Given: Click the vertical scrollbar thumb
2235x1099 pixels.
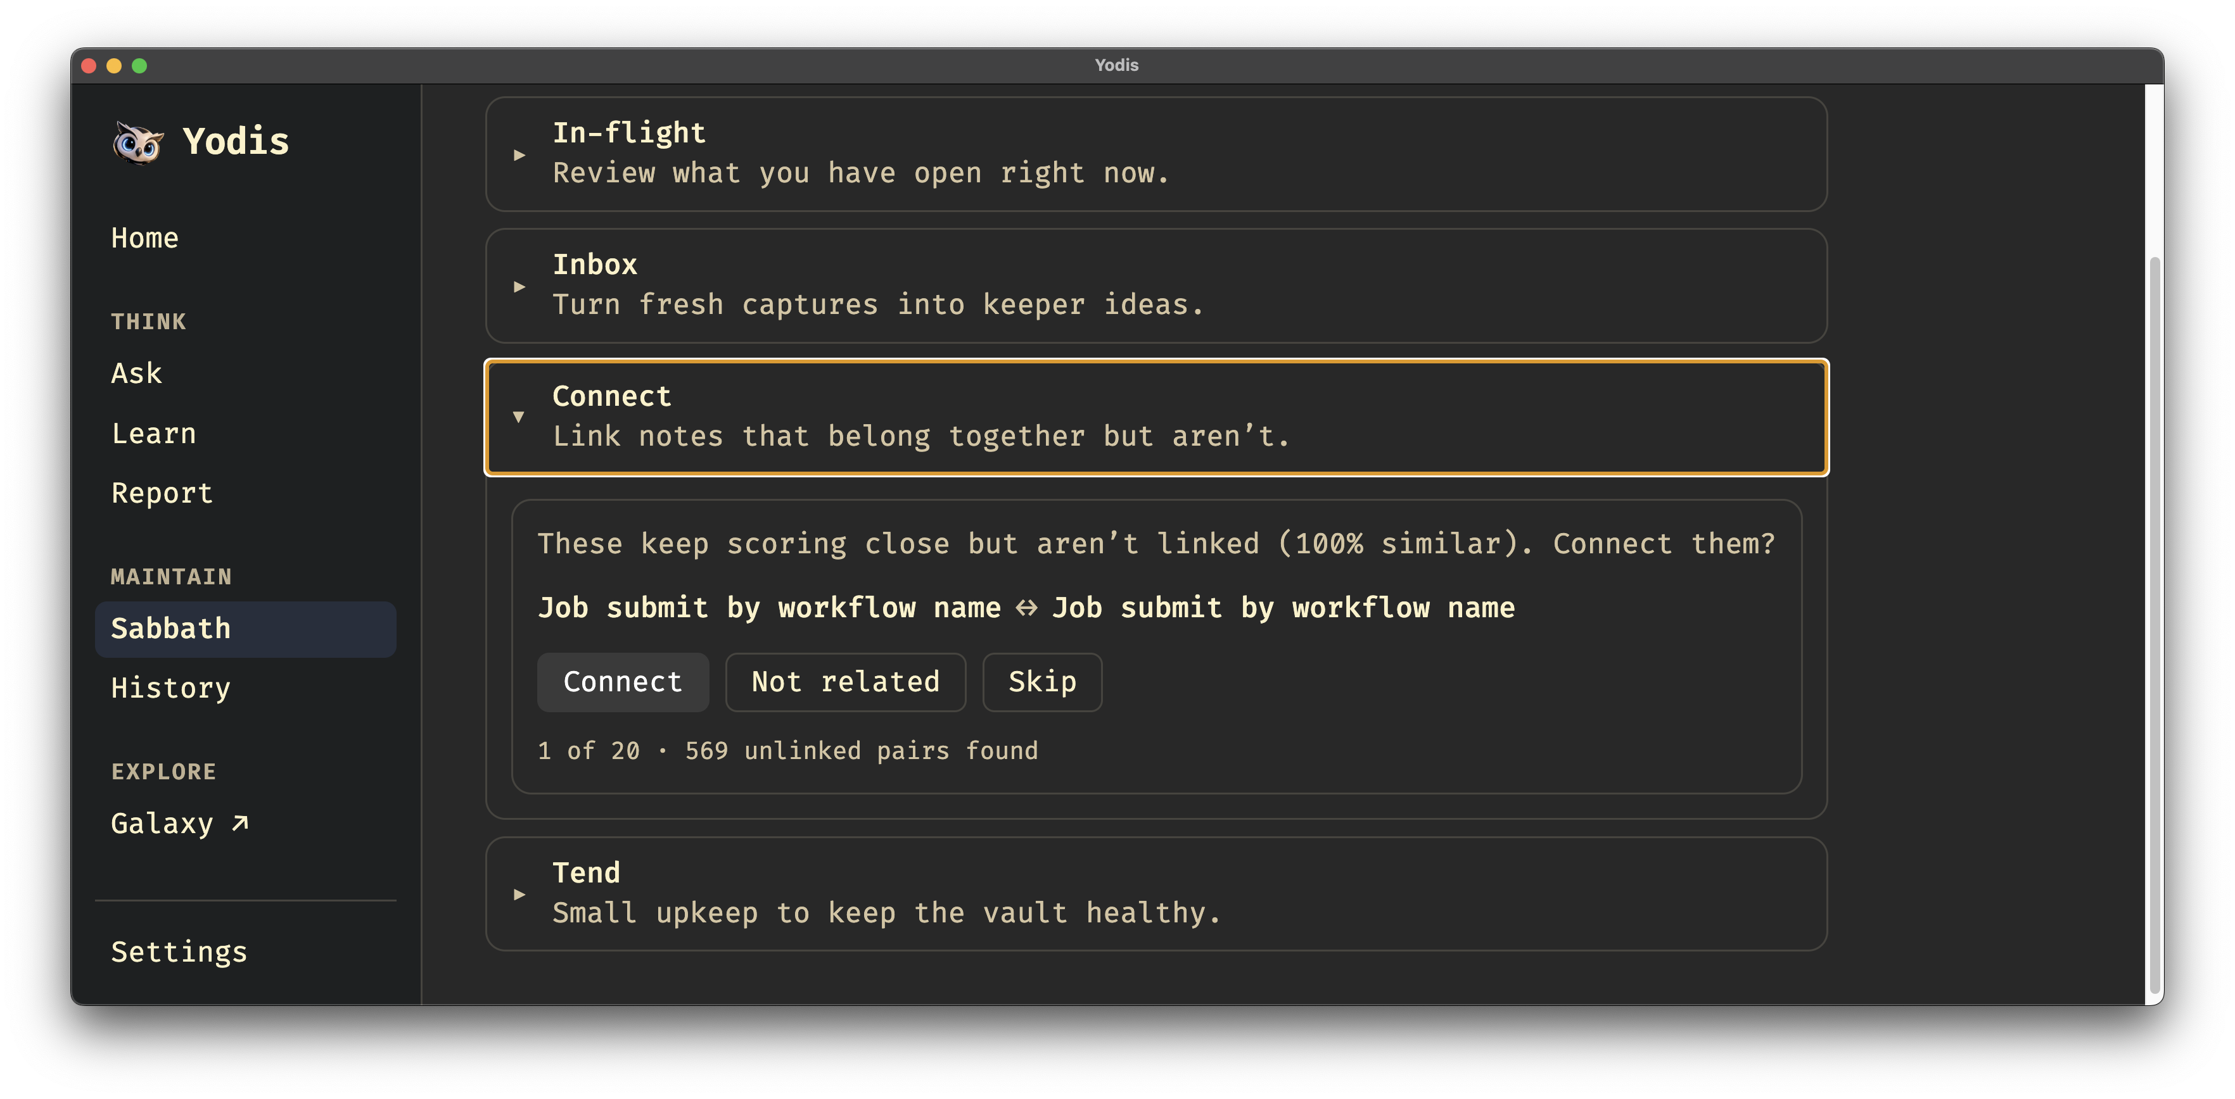Looking at the screenshot, I should [x=2153, y=624].
